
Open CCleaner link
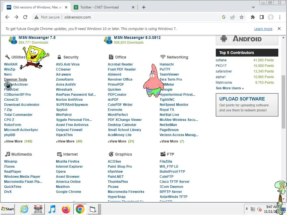tap(63, 69)
